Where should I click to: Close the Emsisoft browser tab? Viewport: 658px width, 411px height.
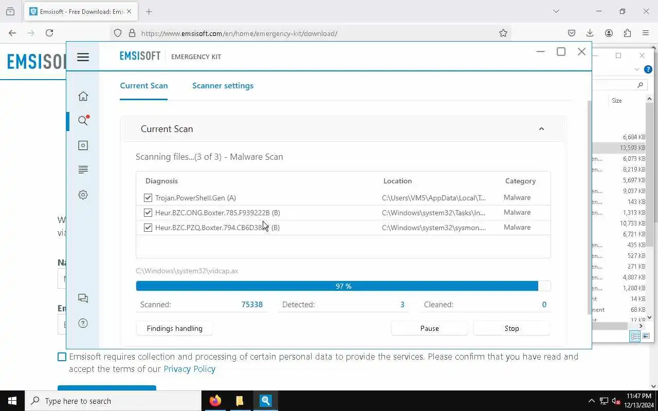point(129,11)
